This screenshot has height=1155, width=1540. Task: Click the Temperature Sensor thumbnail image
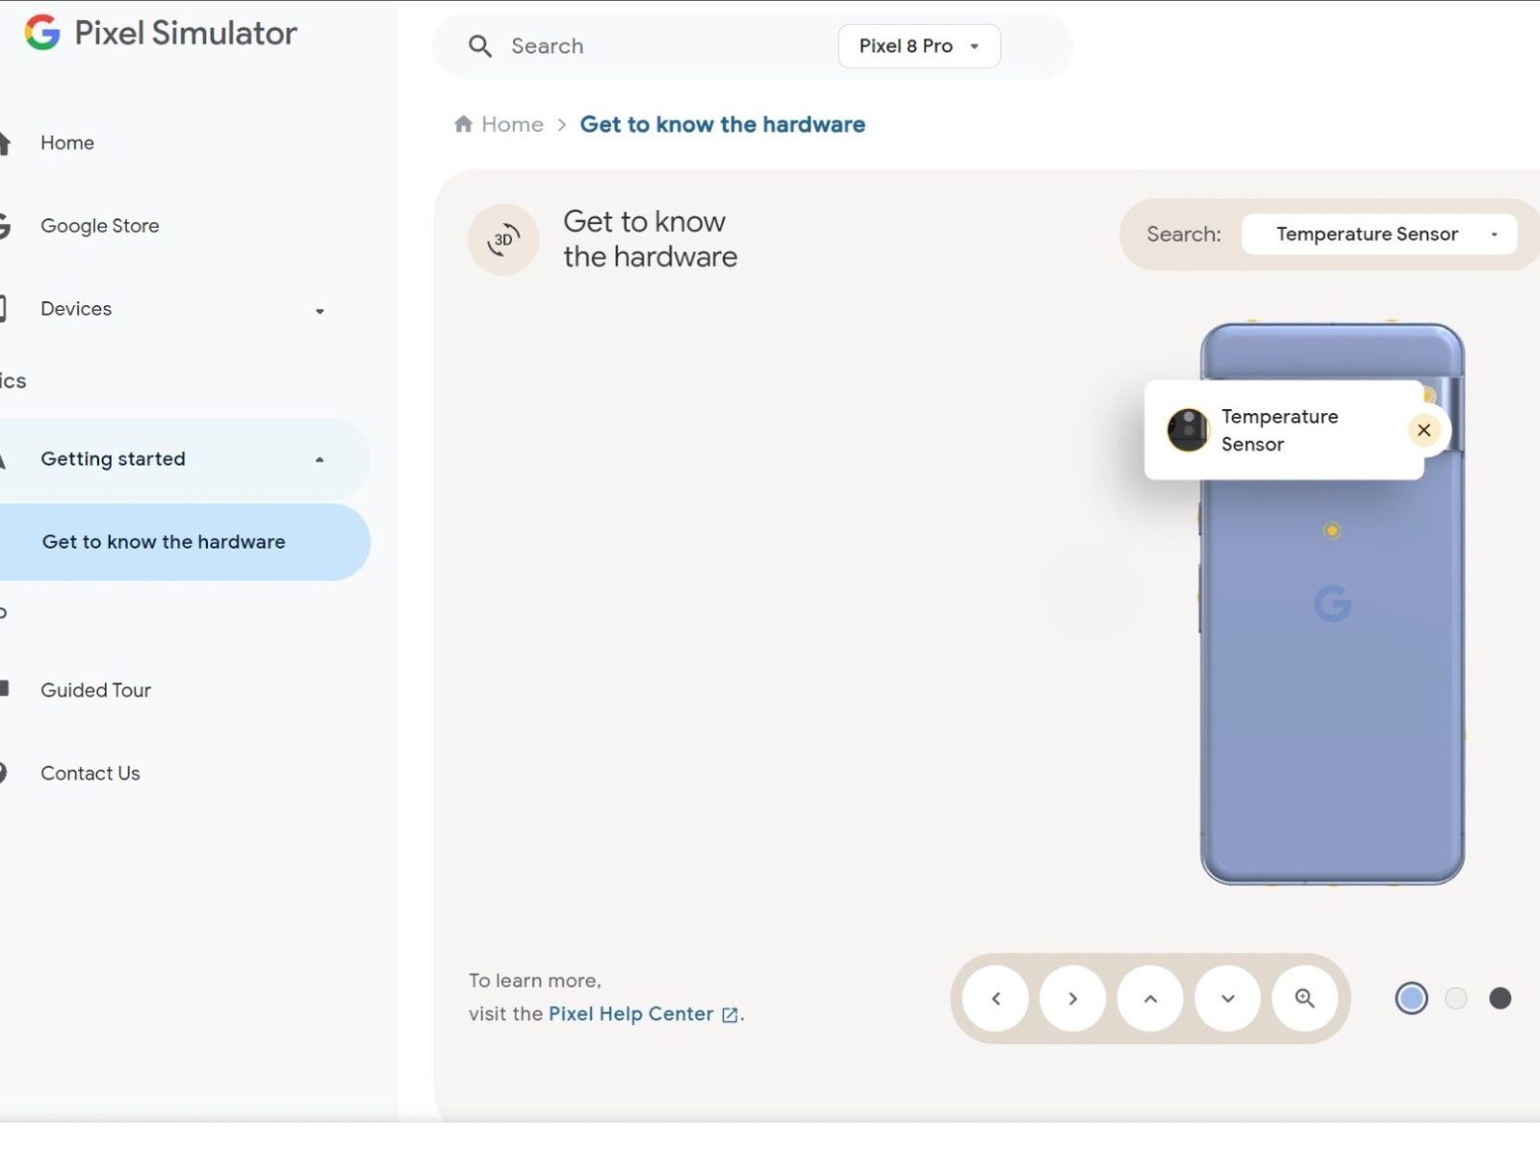(1188, 429)
